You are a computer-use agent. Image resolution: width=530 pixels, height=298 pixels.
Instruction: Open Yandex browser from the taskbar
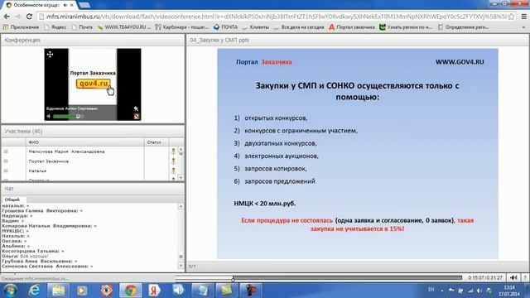click(x=154, y=291)
